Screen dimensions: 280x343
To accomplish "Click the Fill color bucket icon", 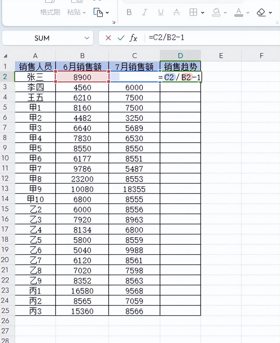I will pyautogui.click(x=216, y=12).
